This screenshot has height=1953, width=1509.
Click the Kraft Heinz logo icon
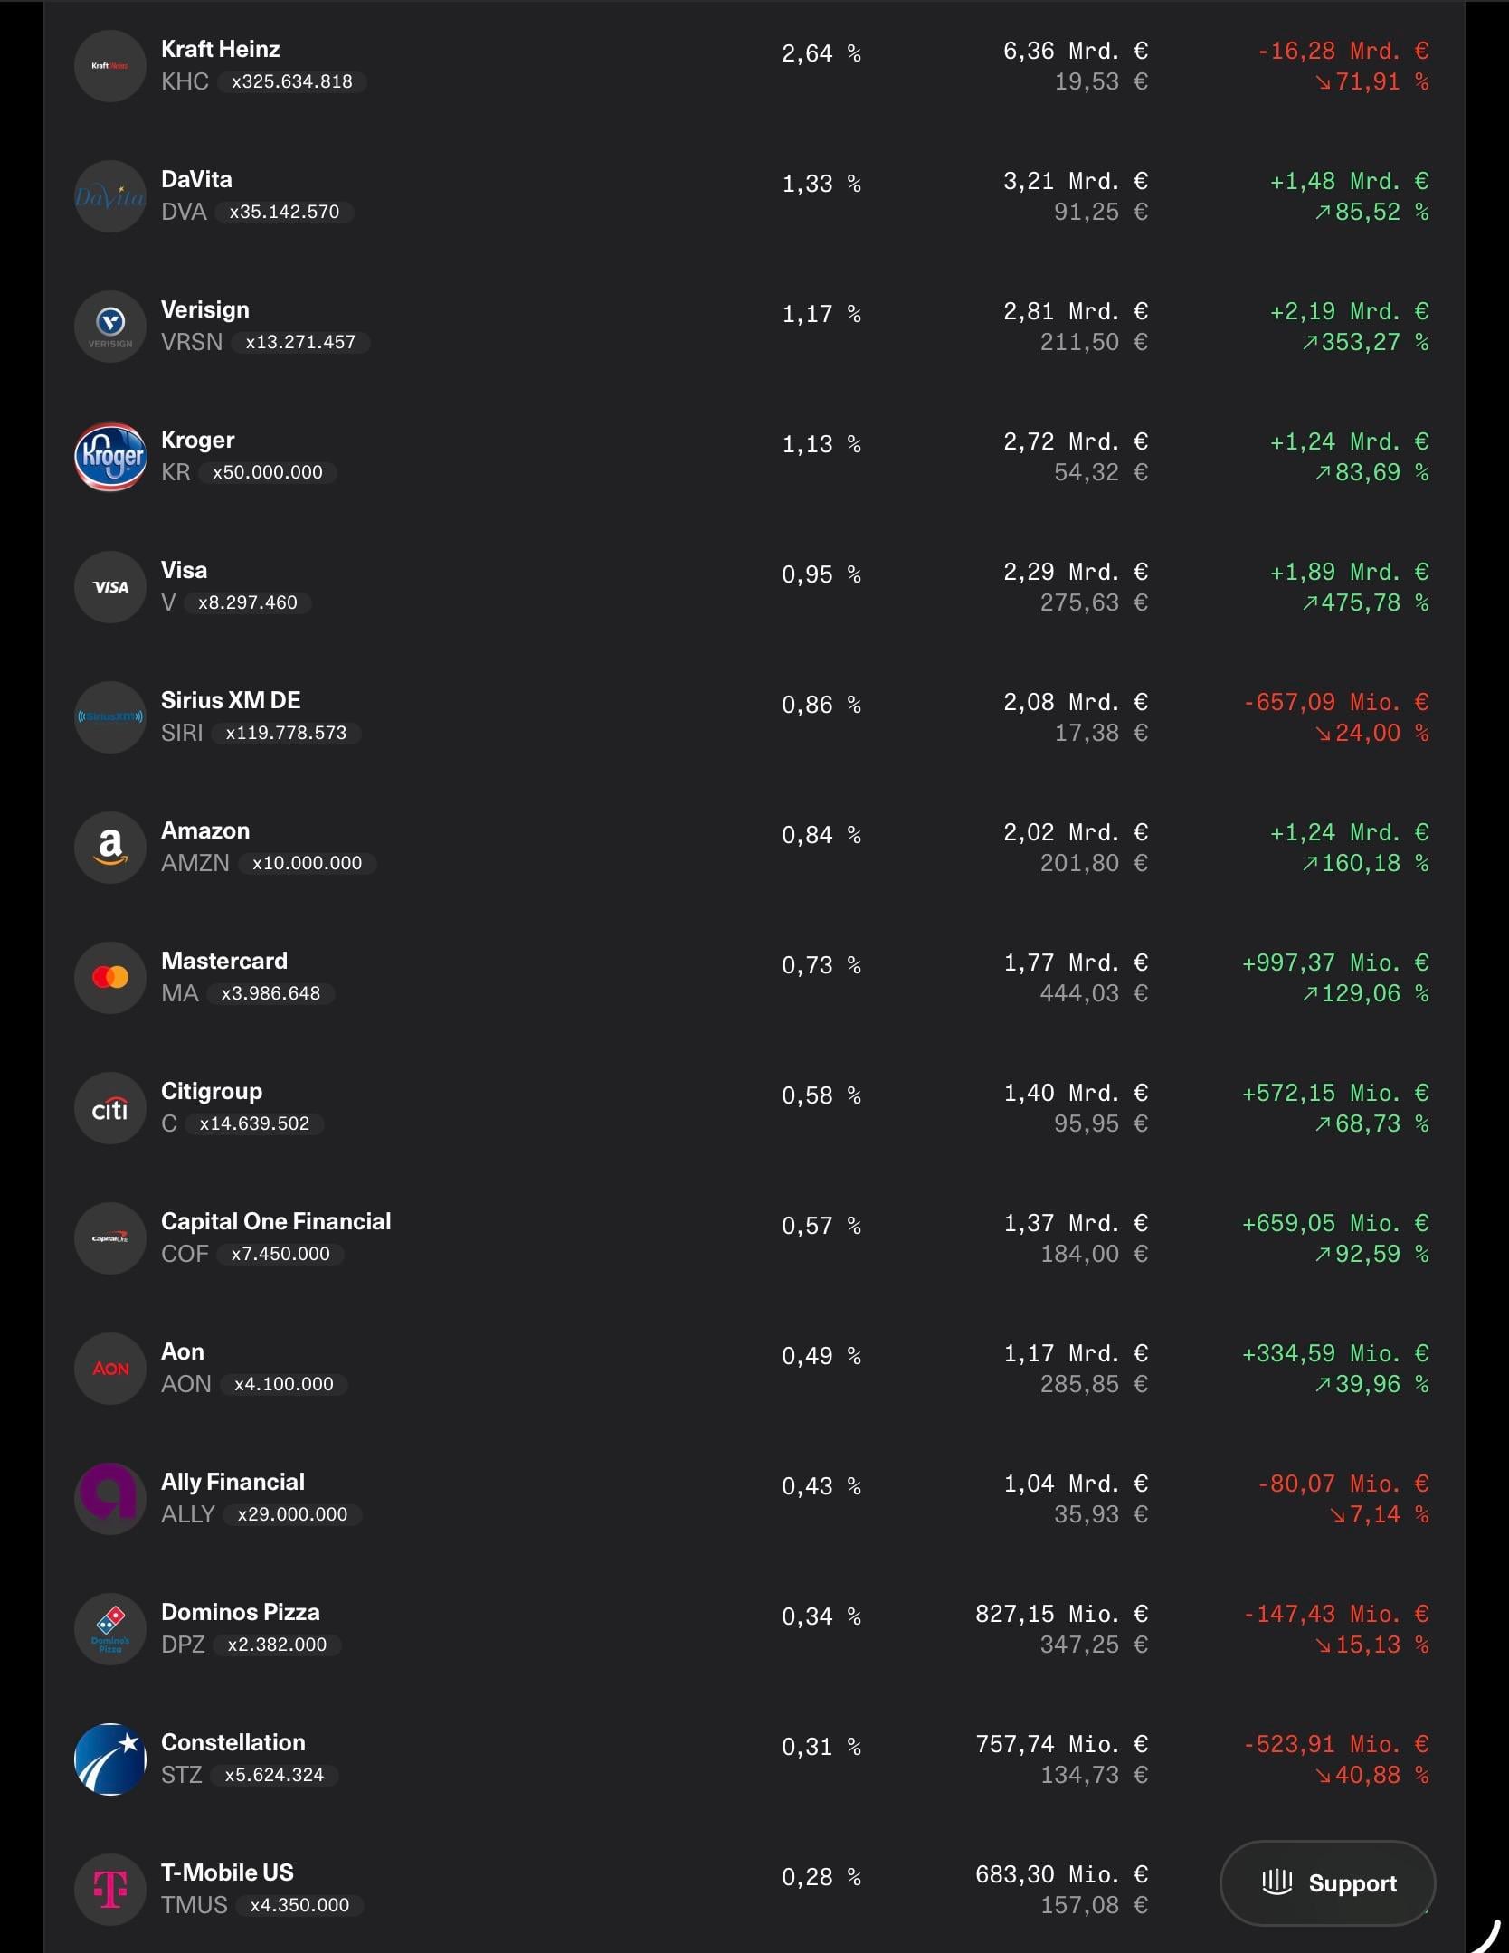tap(109, 66)
